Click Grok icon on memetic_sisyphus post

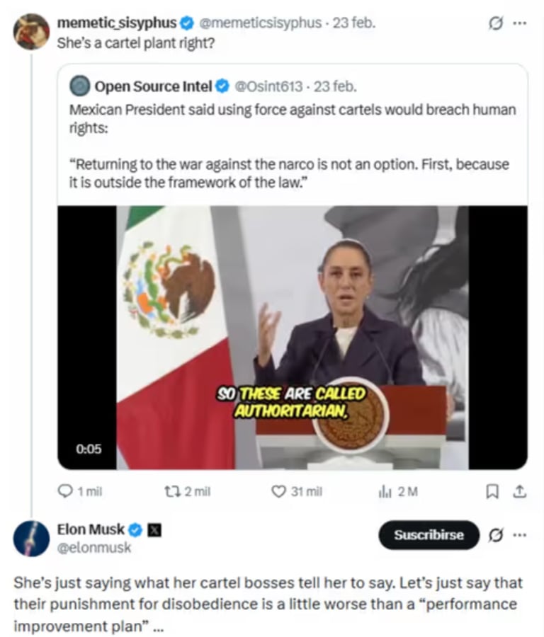point(497,23)
